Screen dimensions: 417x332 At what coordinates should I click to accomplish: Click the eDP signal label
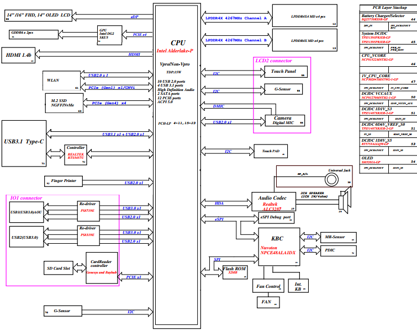[x=134, y=17]
